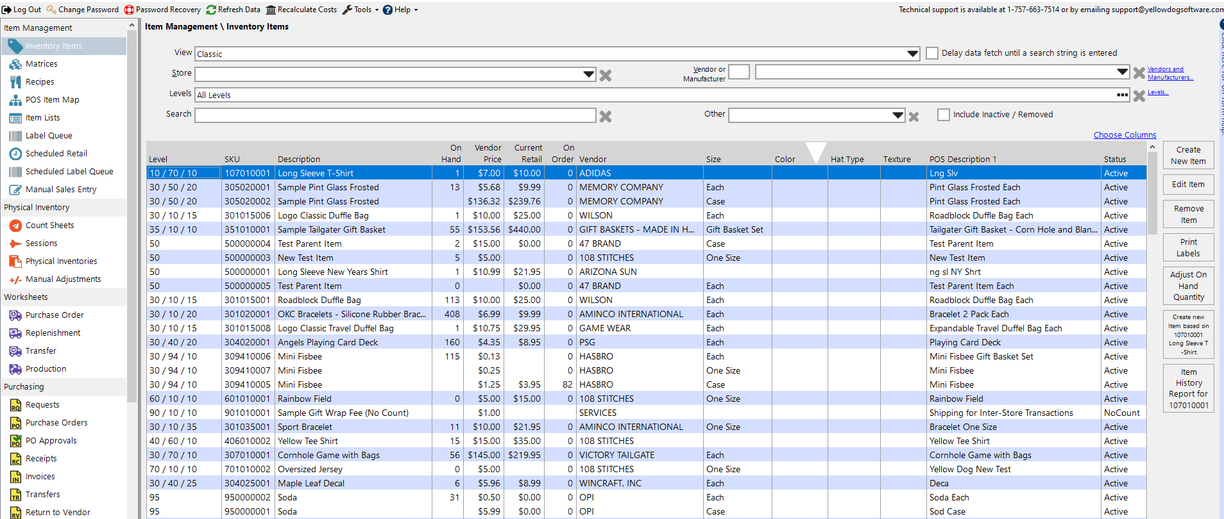
Task: Open Matrices icon in sidebar
Action: [15, 64]
